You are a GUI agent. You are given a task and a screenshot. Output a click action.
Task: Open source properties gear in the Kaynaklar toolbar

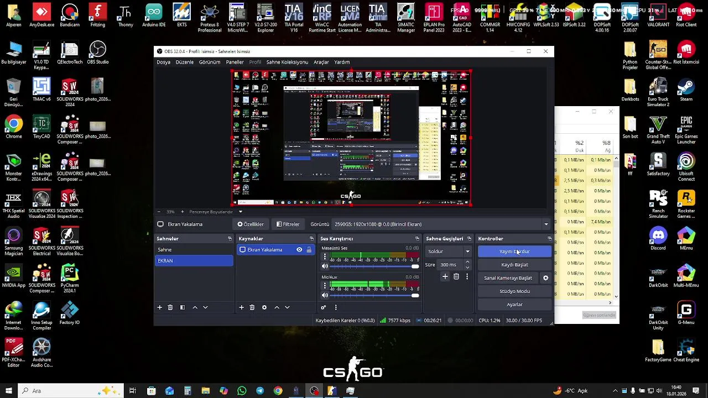coord(264,307)
